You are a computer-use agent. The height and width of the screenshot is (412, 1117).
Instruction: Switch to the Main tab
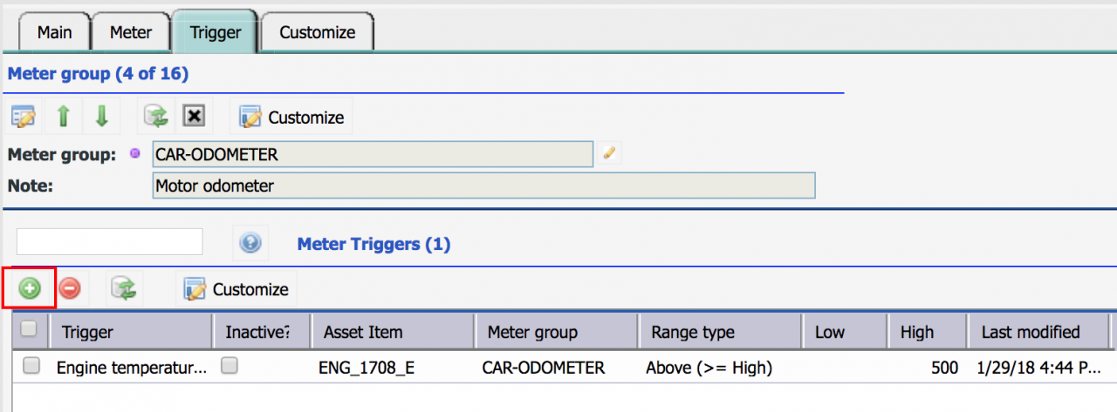coord(54,32)
